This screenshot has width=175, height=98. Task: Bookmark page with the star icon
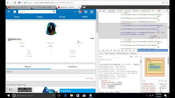pos(163,2)
